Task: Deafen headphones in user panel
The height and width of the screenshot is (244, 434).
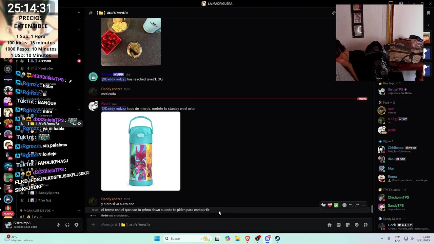Action: pyautogui.click(x=67, y=225)
